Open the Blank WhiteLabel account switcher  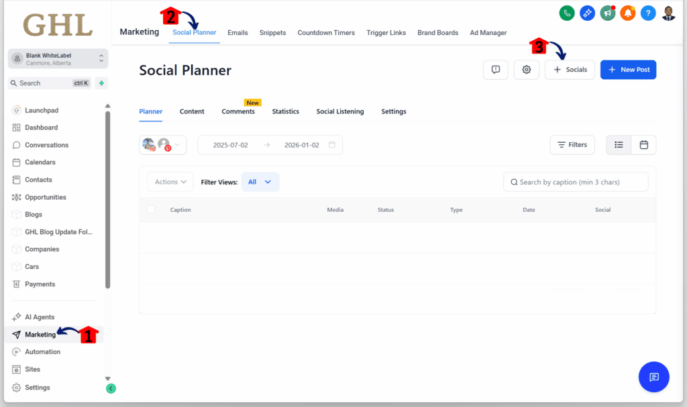[x=57, y=58]
